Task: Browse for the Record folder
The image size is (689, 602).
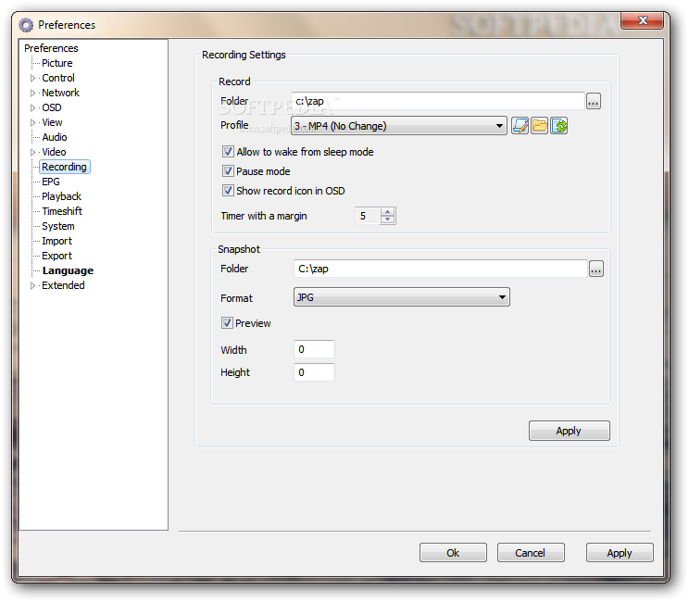Action: pyautogui.click(x=594, y=102)
